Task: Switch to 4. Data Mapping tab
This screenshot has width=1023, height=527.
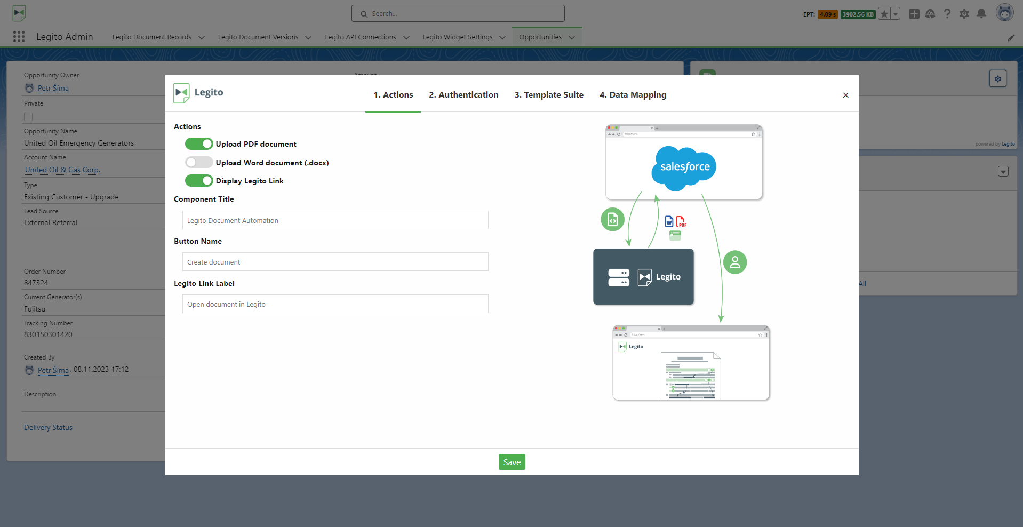Action: [633, 95]
